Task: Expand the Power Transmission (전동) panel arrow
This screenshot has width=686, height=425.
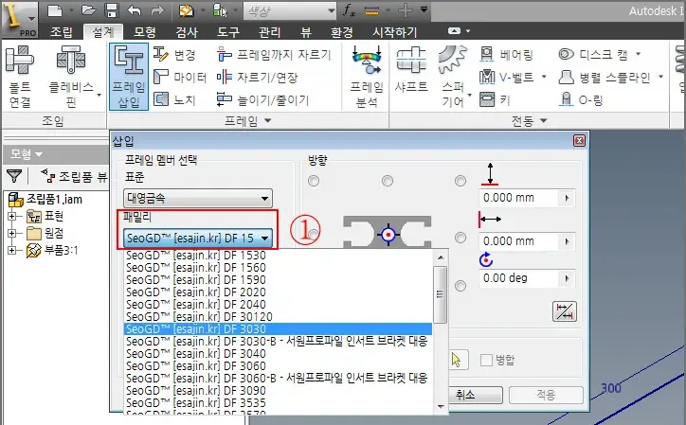Action: coord(544,120)
